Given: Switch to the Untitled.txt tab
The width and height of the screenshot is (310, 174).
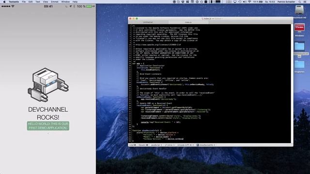Looking at the screenshot, I should pyautogui.click(x=148, y=22).
